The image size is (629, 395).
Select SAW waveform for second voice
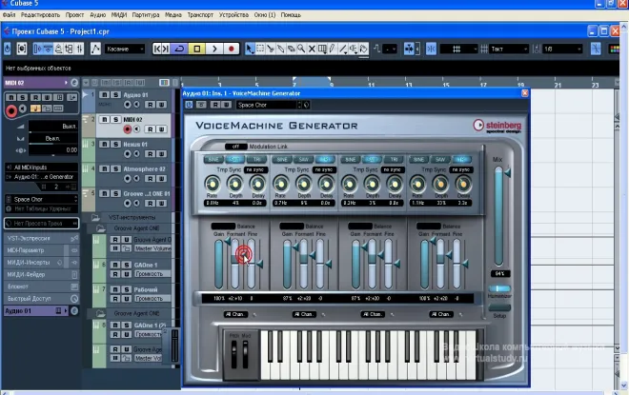304,160
